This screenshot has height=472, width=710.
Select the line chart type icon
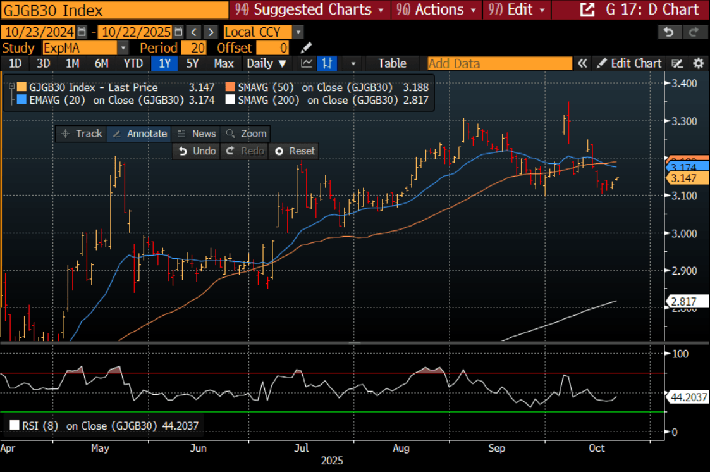pyautogui.click(x=307, y=63)
